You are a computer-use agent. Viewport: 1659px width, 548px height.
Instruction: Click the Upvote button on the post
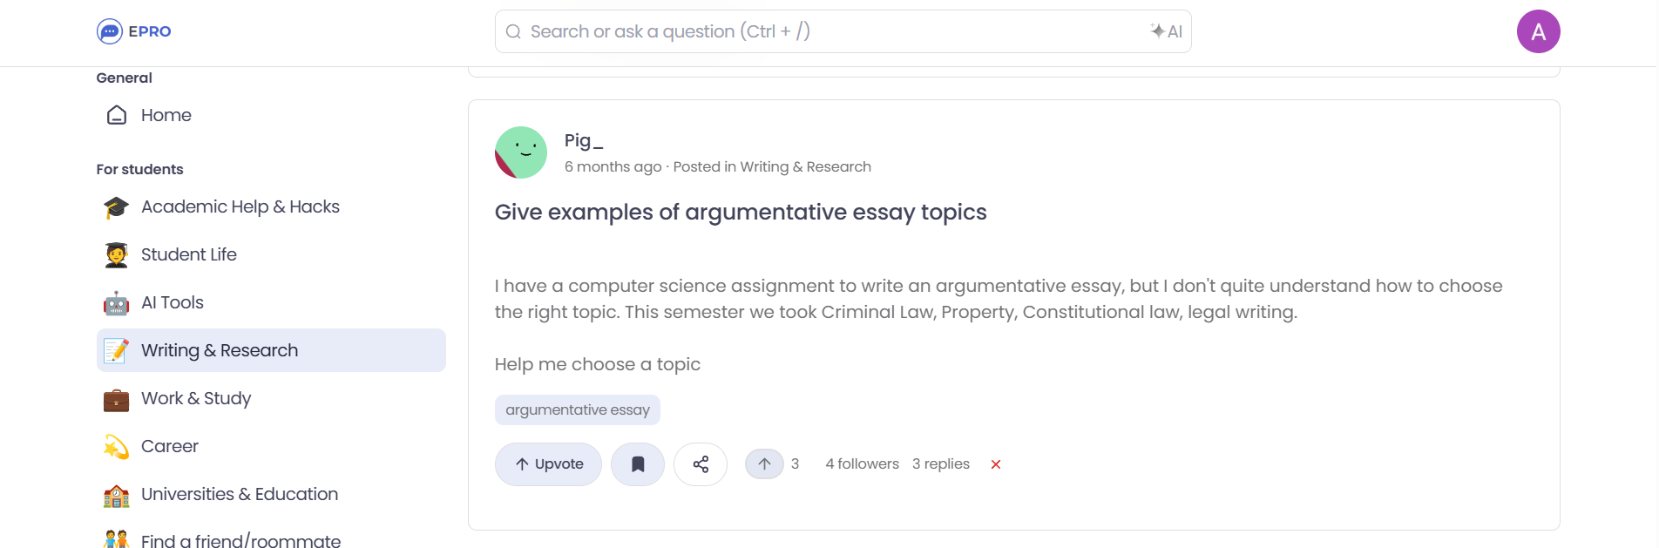click(x=547, y=463)
